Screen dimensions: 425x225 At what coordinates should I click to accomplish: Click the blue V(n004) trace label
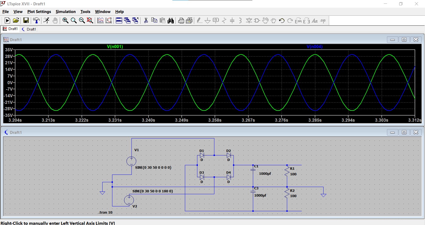click(x=314, y=47)
